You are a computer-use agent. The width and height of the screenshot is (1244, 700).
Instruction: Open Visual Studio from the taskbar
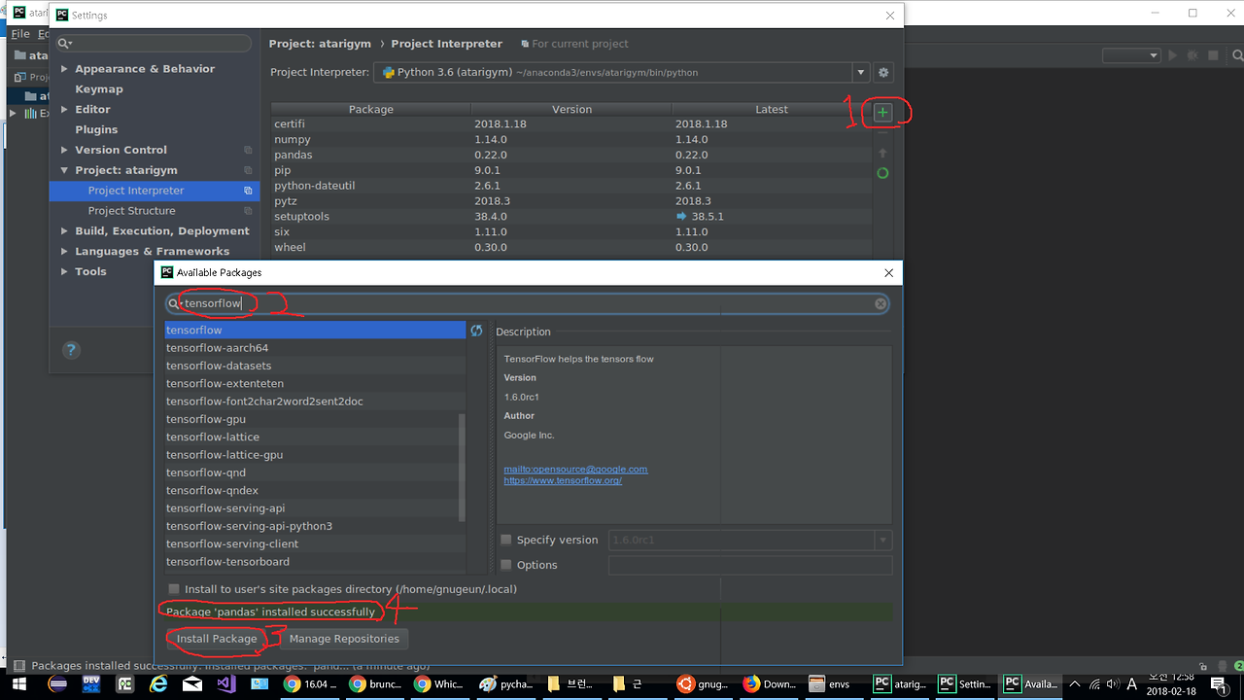tap(226, 683)
